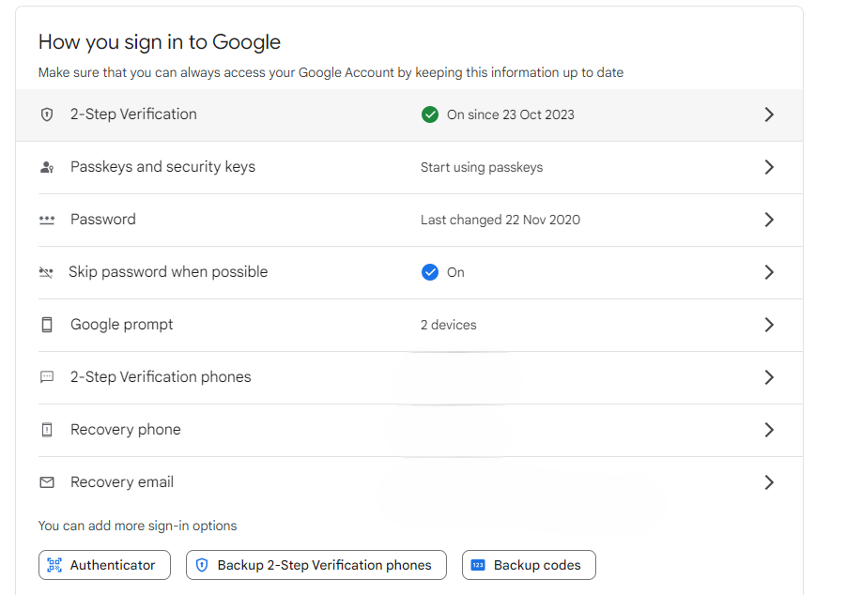Open the 2-Step Verification label
This screenshot has width=862, height=595.
[x=133, y=114]
